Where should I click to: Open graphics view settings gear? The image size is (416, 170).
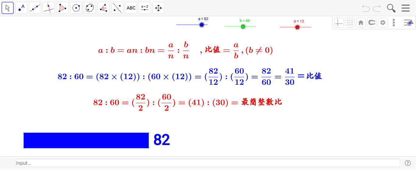tap(383, 23)
